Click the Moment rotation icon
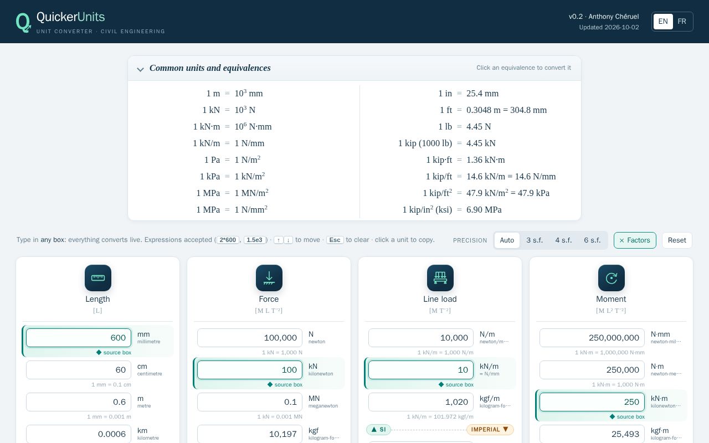The width and height of the screenshot is (709, 443). pos(612,278)
